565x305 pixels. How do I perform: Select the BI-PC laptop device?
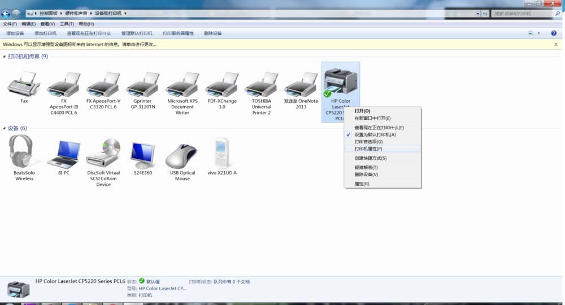click(x=64, y=154)
